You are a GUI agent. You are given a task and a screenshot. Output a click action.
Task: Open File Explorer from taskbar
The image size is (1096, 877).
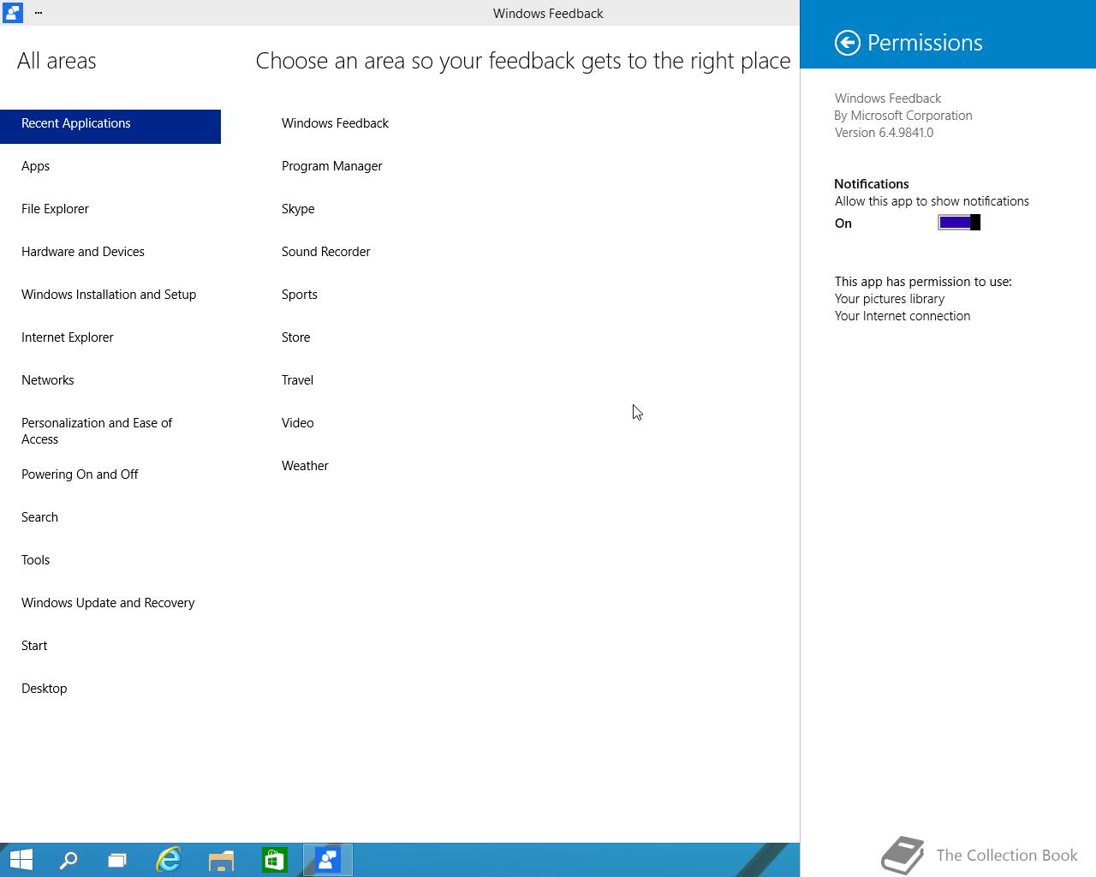pyautogui.click(x=221, y=860)
